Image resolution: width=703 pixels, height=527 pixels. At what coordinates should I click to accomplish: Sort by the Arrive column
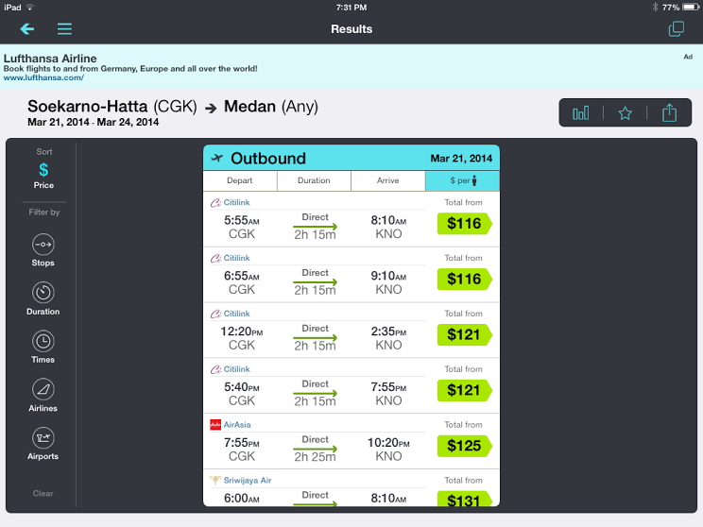click(x=387, y=180)
